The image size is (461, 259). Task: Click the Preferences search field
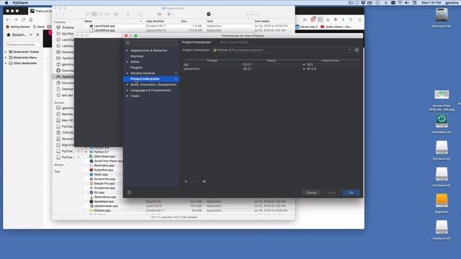[x=151, y=42]
